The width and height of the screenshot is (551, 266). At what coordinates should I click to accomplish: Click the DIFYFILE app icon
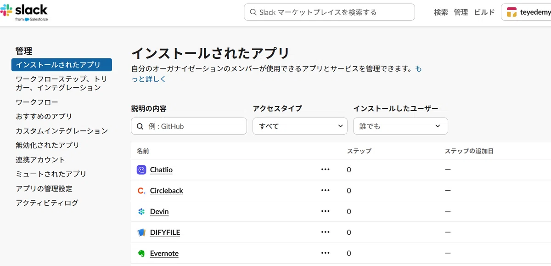tap(141, 232)
